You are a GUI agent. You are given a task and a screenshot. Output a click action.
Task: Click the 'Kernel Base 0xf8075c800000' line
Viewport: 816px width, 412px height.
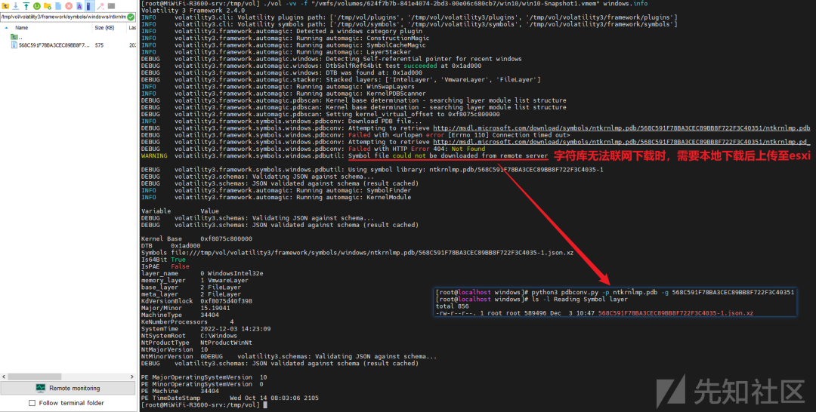[196, 239]
